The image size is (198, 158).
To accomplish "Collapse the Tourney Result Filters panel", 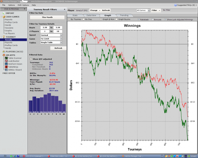I will tap(64, 9).
